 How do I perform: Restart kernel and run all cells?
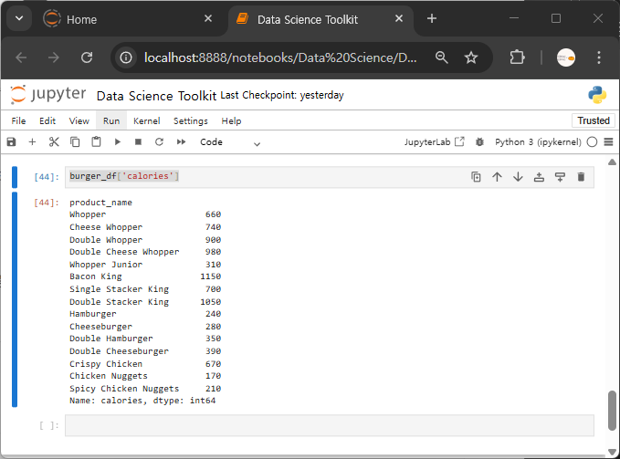pos(181,141)
